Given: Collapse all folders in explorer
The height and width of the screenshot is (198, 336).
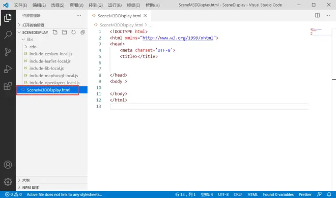Looking at the screenshot, I should coord(82,32).
